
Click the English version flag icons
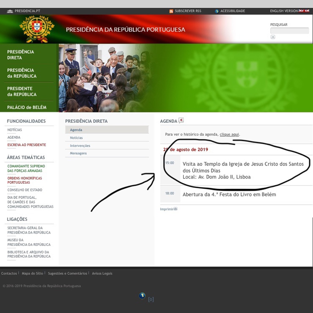[304, 11]
